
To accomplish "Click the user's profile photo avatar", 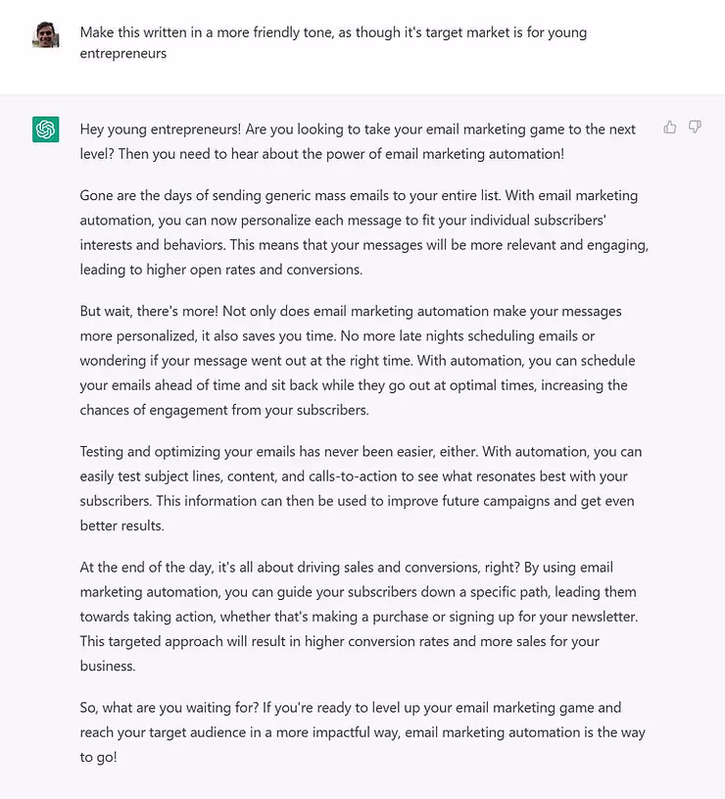I will 46,34.
